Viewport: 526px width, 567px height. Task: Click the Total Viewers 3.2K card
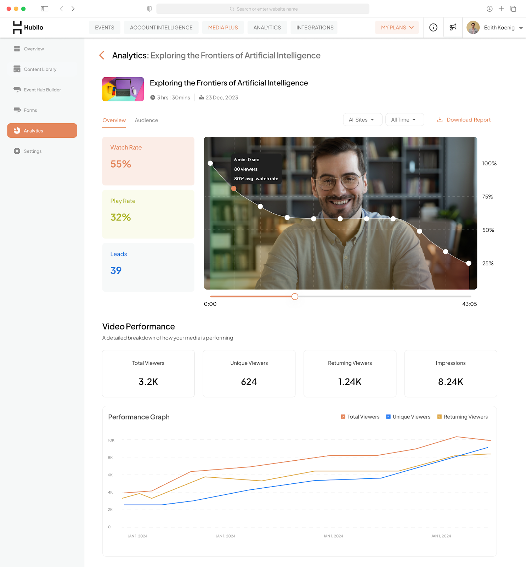(148, 374)
